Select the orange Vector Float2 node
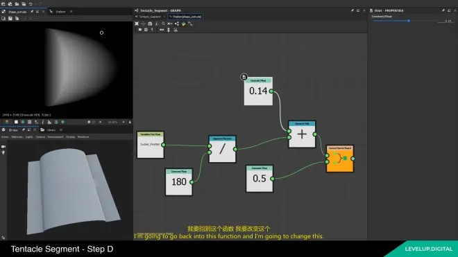The width and height of the screenshot is (458, 257). [x=340, y=159]
